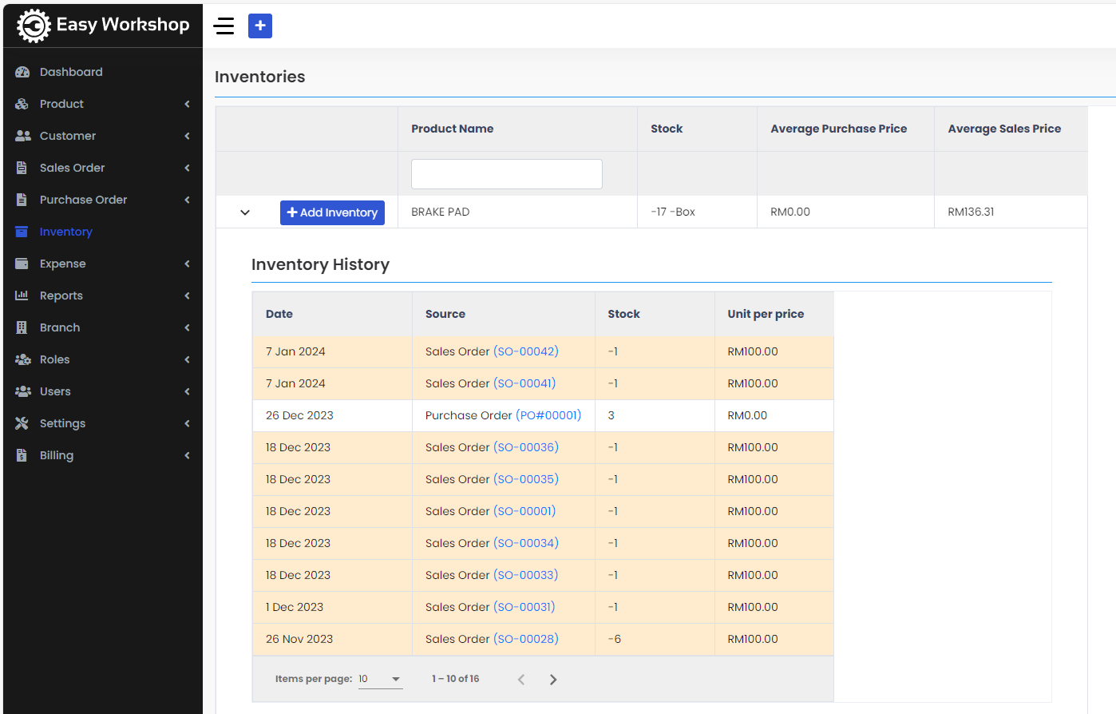Open sales order link SO-00001
Screen dimensions: 1116x714
524,511
